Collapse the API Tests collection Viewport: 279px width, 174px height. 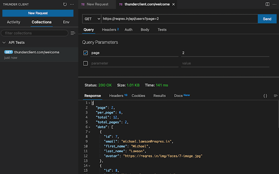tap(4, 43)
